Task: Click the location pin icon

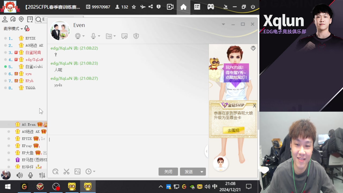Action: (x=21, y=19)
